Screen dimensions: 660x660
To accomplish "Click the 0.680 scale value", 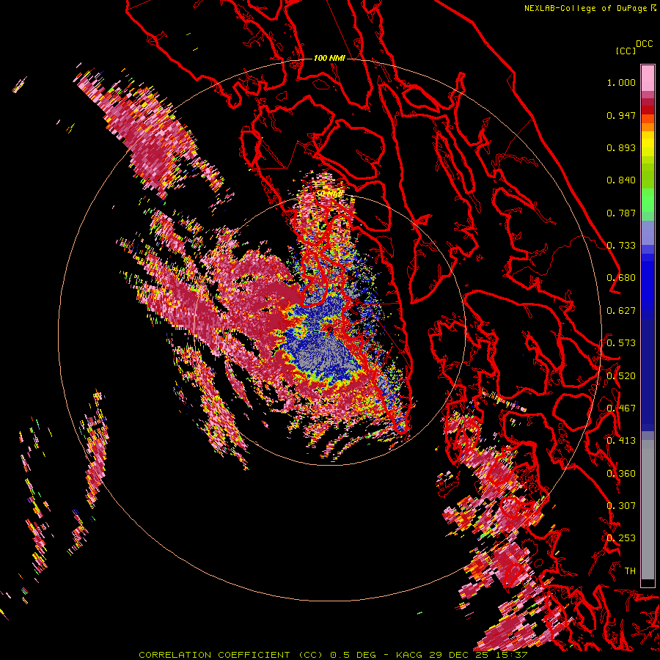I will [x=621, y=278].
